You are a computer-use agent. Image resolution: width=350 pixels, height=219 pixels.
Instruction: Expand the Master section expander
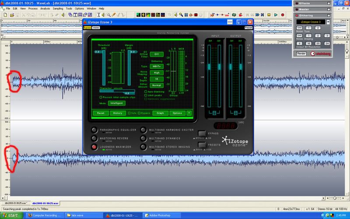click(x=329, y=9)
